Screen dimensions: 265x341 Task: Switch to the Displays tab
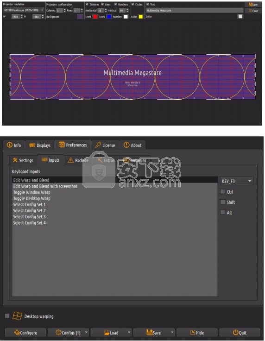pyautogui.click(x=40, y=145)
